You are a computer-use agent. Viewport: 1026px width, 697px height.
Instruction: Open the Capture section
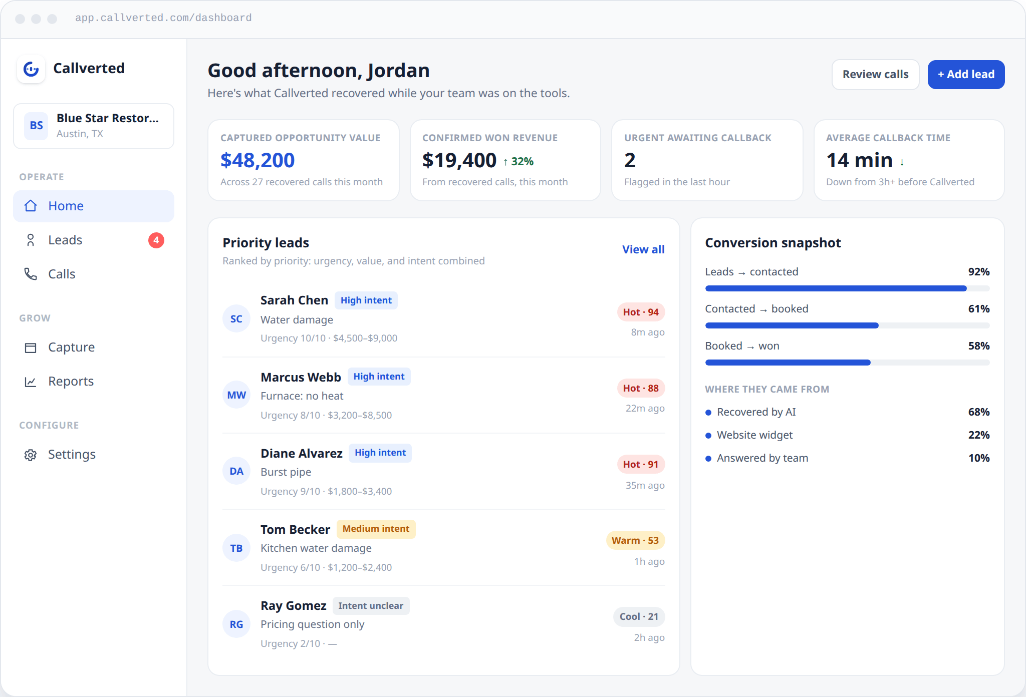tap(94, 347)
